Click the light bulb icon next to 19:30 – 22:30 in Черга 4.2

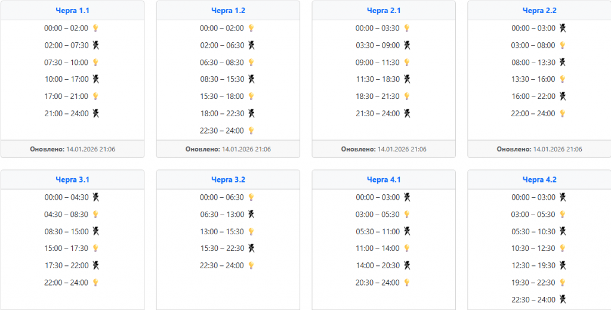point(562,283)
